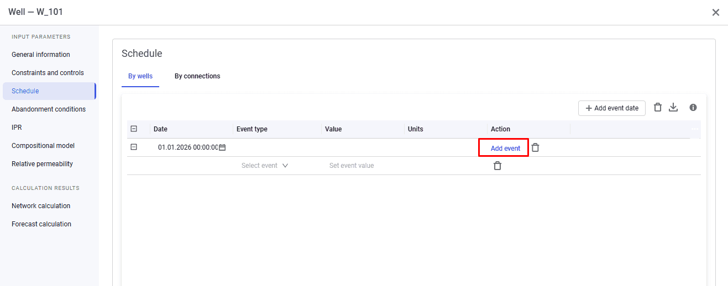This screenshot has height=286, width=728.
Task: Open General information section
Action: [41, 55]
